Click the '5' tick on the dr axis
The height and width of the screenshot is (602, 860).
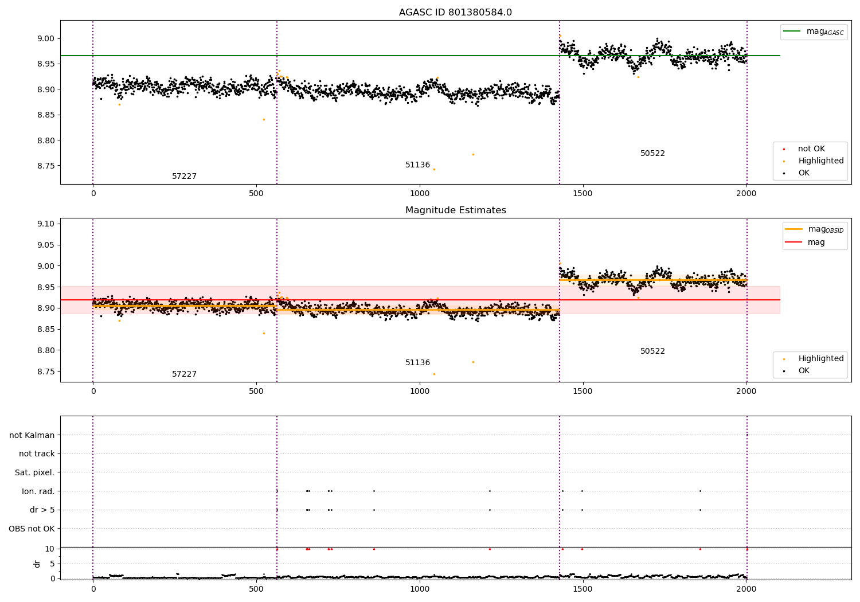tap(52, 564)
